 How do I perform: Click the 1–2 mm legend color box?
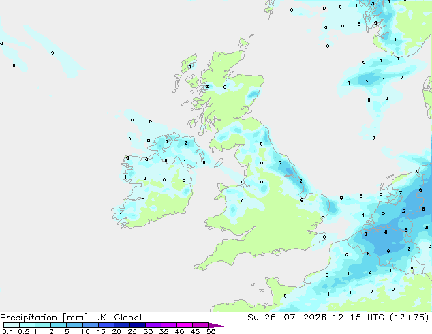point(43,325)
